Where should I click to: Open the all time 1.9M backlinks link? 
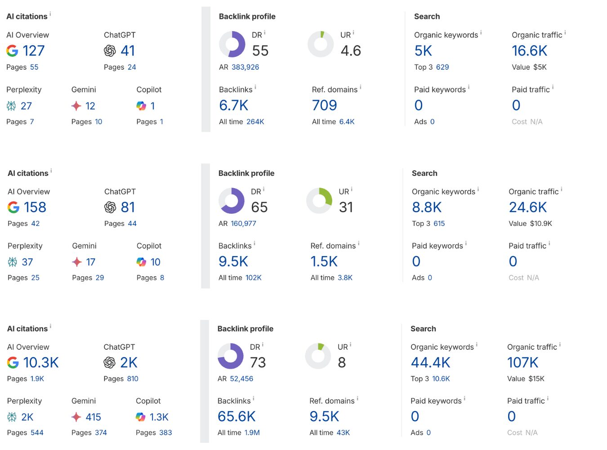click(252, 432)
